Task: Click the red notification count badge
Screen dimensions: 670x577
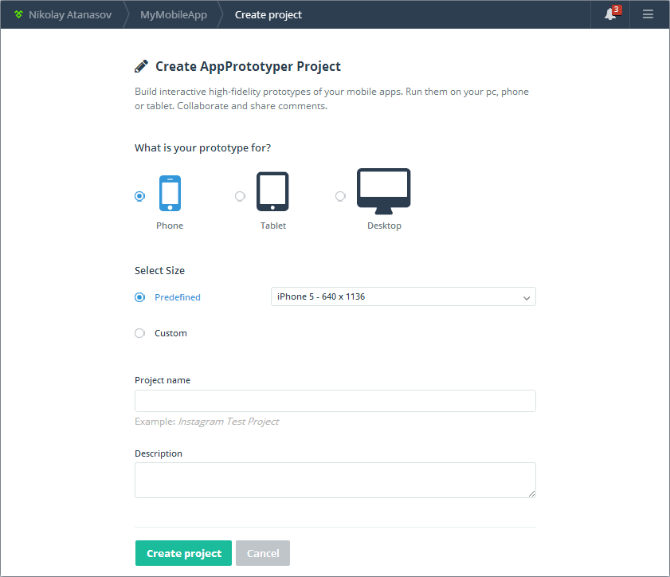Action: tap(616, 10)
